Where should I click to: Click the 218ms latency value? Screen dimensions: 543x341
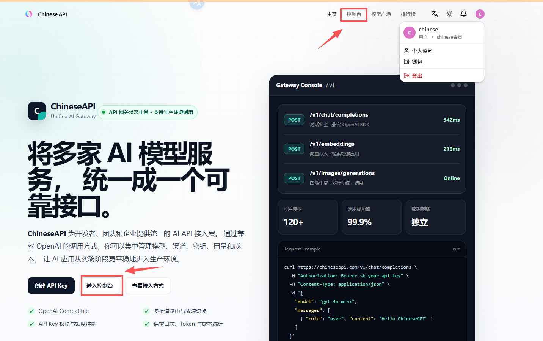coord(451,149)
